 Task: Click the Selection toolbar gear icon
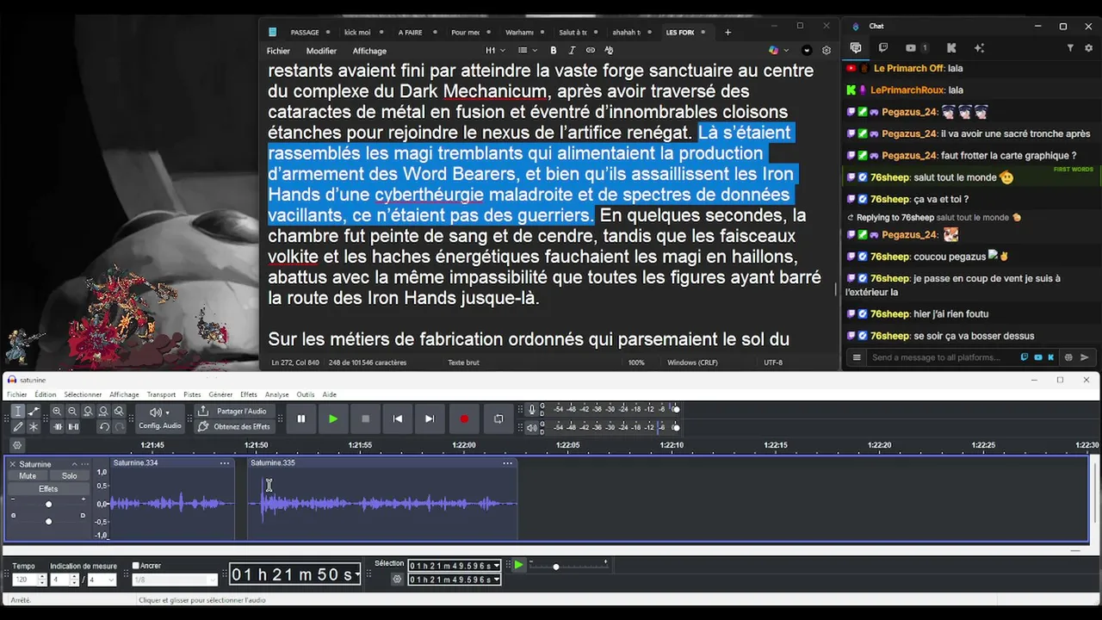(397, 580)
